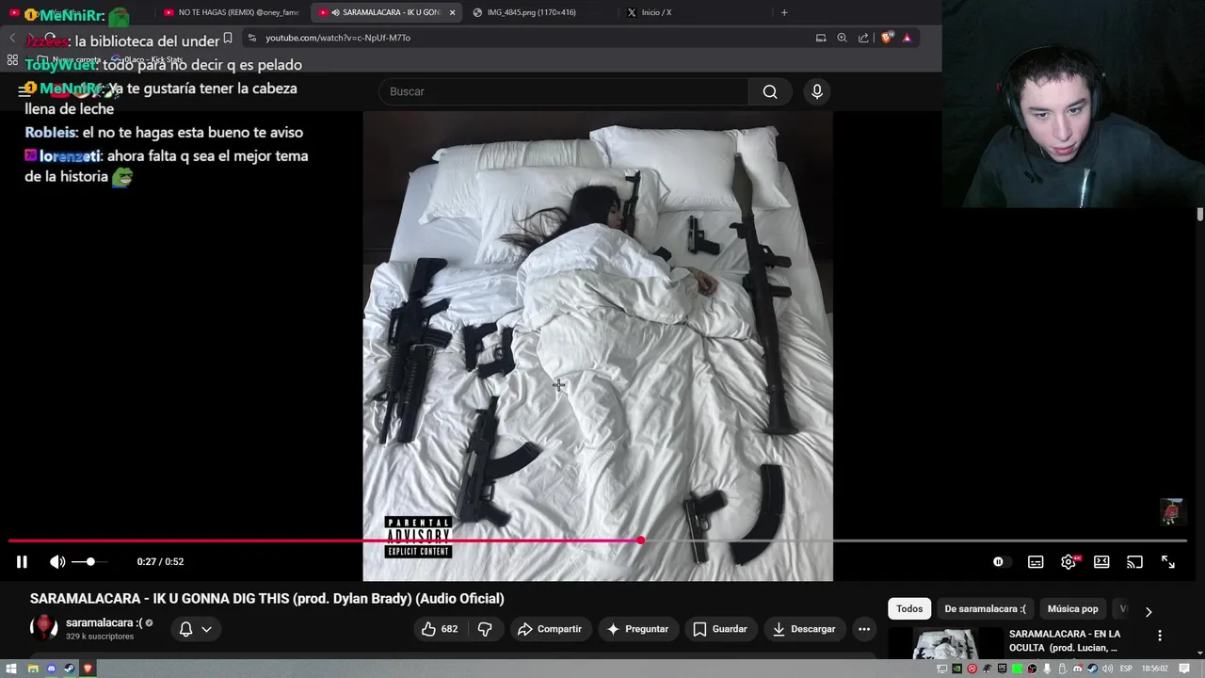
Task: Click the Descargar download button
Action: [804, 629]
